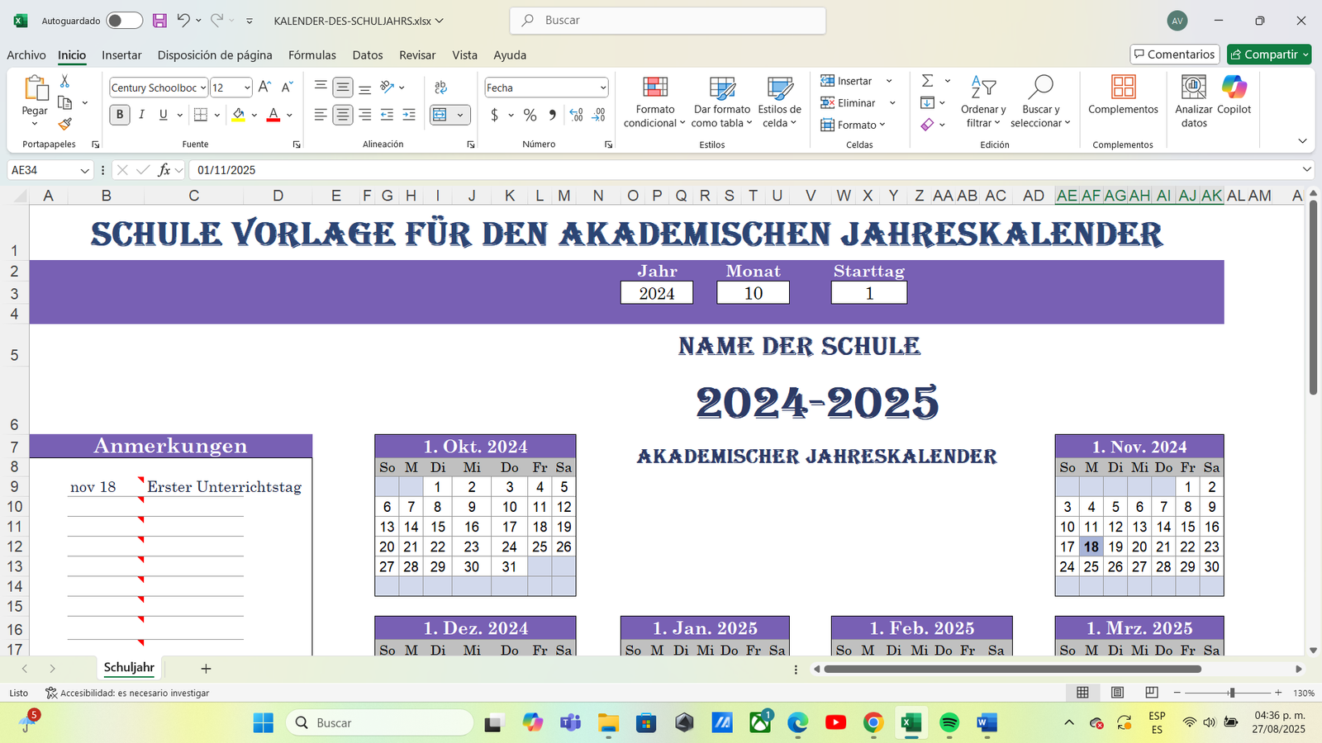The width and height of the screenshot is (1322, 743).
Task: Toggle top vertical alignment
Action: 321,88
